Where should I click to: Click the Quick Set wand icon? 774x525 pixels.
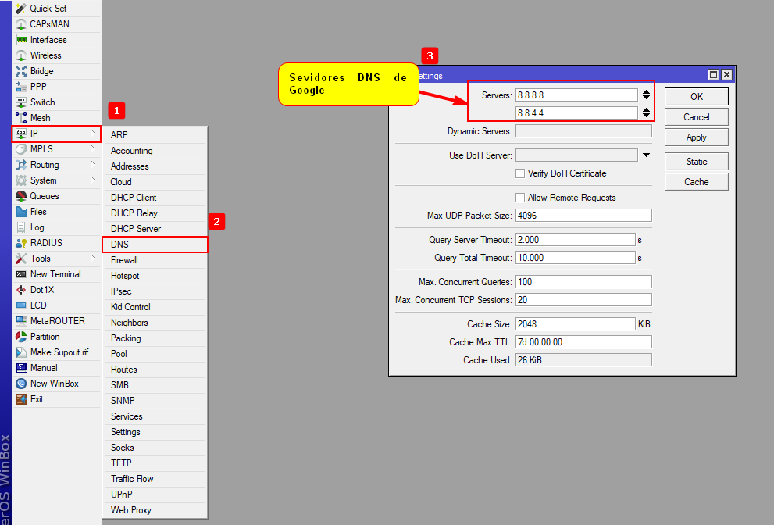(21, 9)
